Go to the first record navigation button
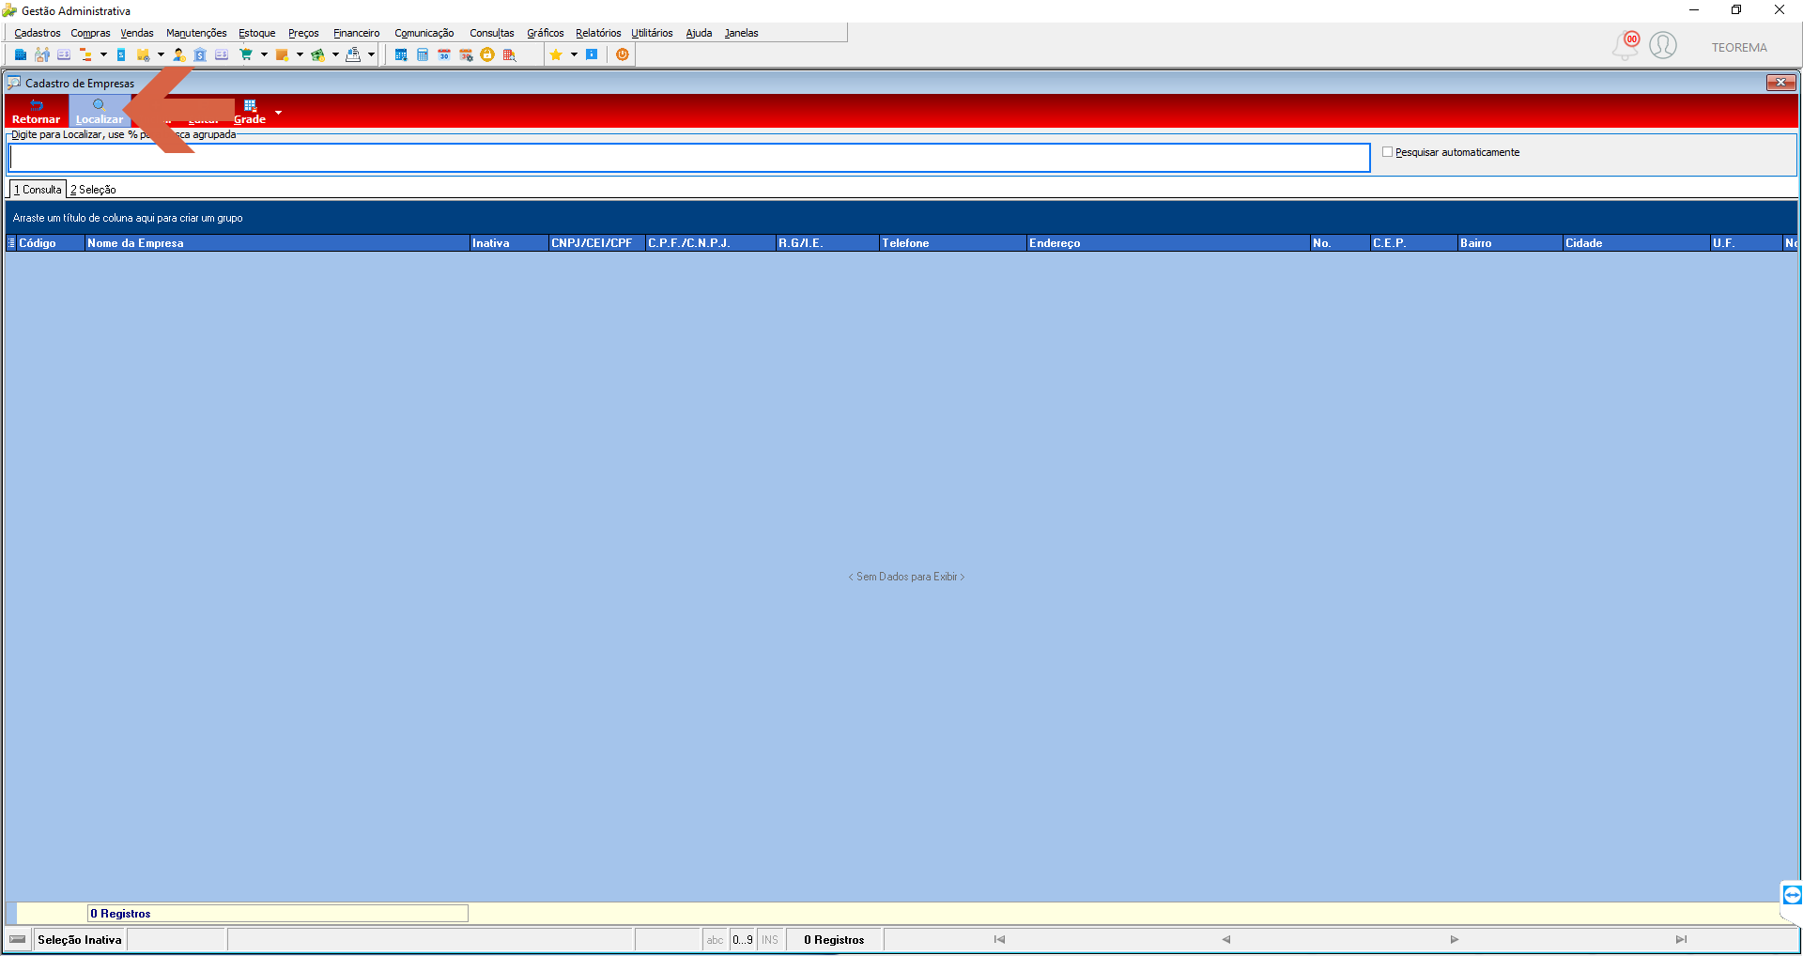The height and width of the screenshot is (956, 1803). coord(999,939)
